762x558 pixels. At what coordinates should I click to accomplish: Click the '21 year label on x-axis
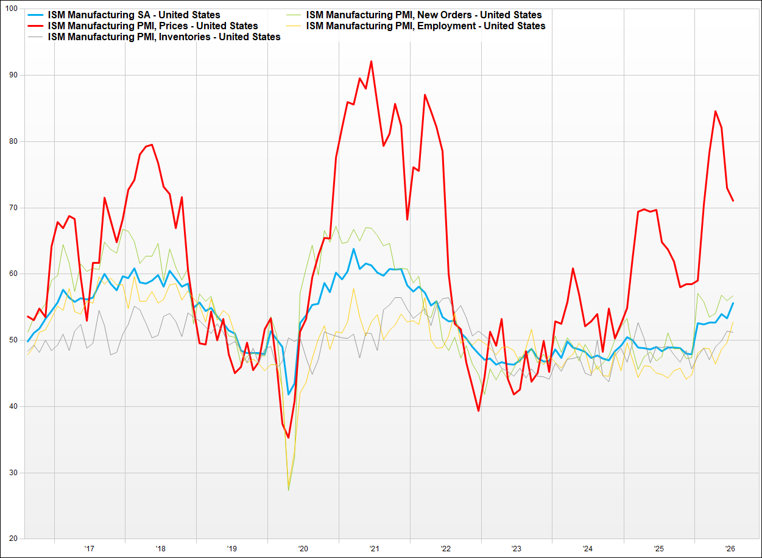(374, 548)
